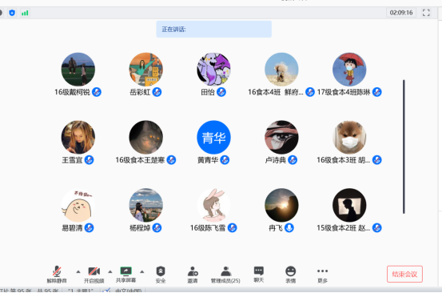
Task: Open the More options ellipsis
Action: coord(322,271)
